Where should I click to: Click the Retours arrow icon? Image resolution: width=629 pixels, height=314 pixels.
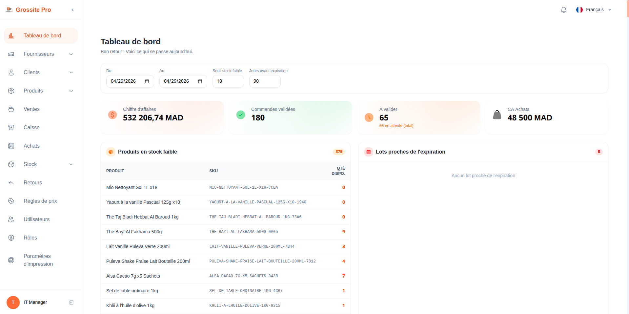coord(11,183)
